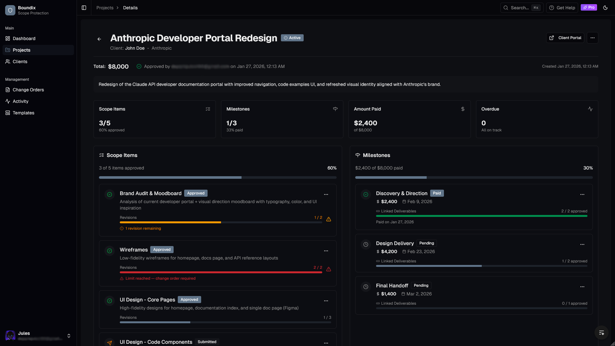Click the Code Components submitted paper-plane icon
Image resolution: width=615 pixels, height=346 pixels.
(110, 343)
